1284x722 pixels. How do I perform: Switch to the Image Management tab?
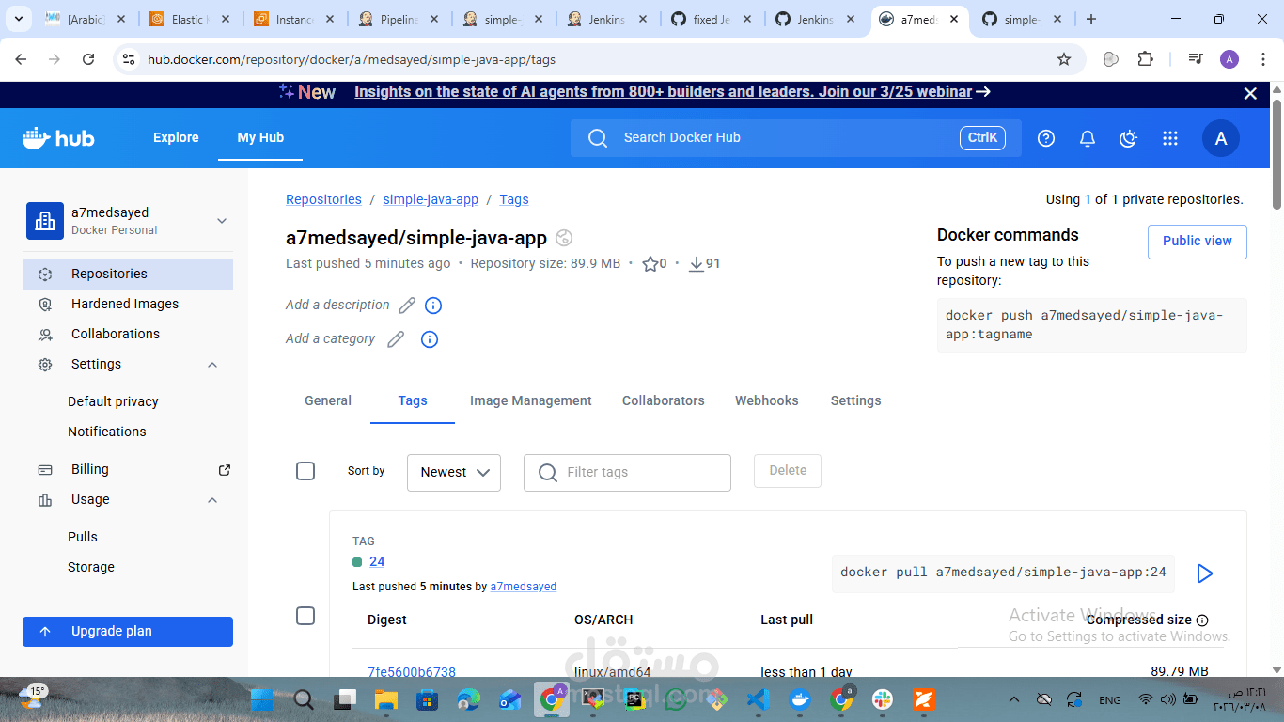click(531, 400)
